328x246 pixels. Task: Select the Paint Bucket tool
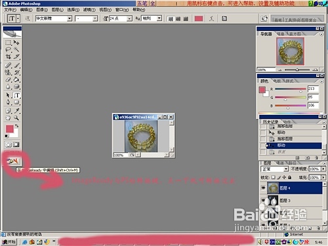pos(16,79)
